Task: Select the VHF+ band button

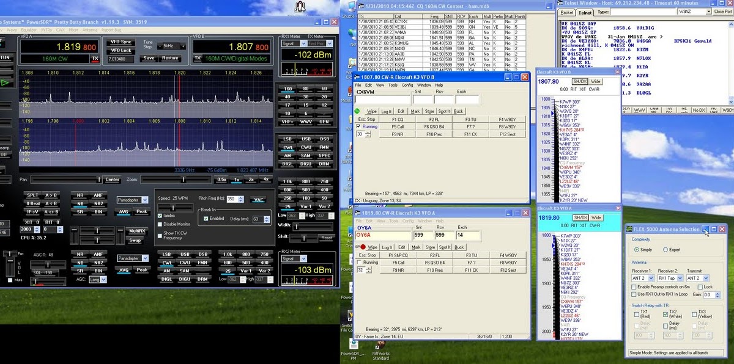Action: click(x=287, y=121)
